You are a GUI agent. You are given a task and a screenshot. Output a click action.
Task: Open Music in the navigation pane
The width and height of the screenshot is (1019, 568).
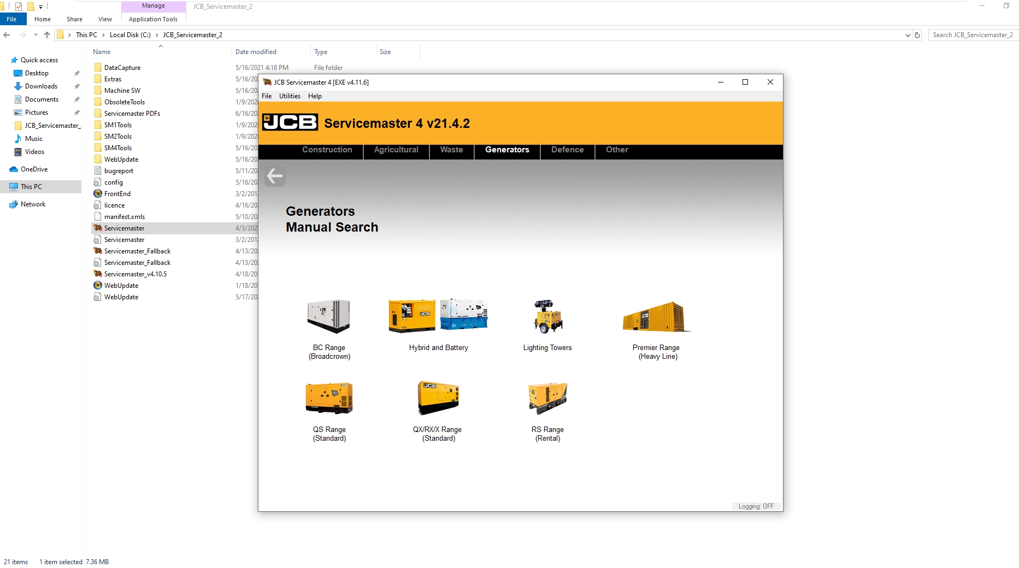[33, 139]
